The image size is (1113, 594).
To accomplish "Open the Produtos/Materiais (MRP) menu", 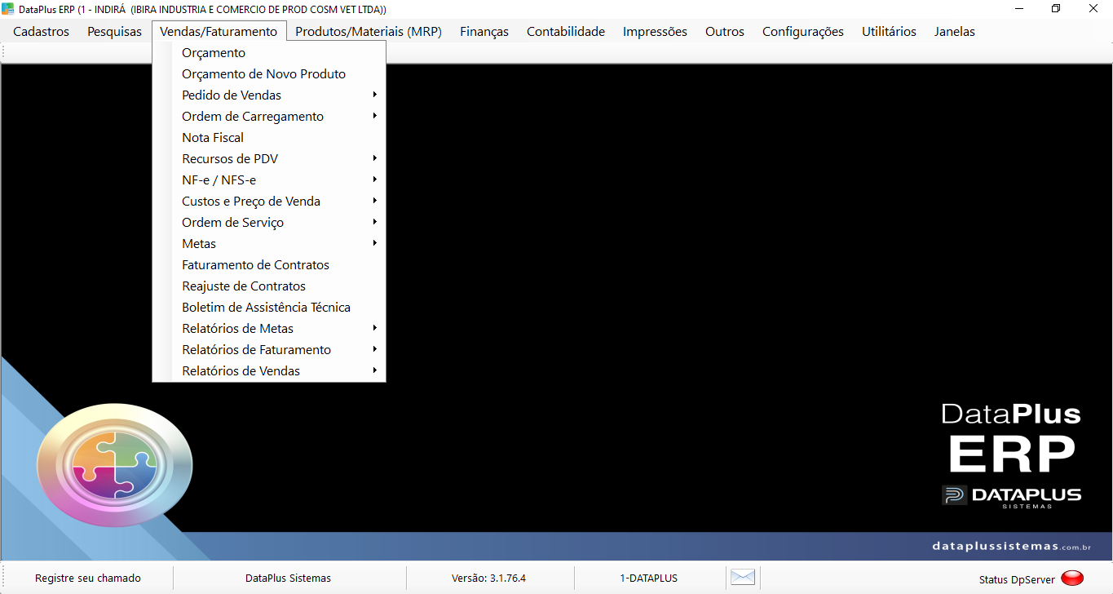I will [369, 32].
